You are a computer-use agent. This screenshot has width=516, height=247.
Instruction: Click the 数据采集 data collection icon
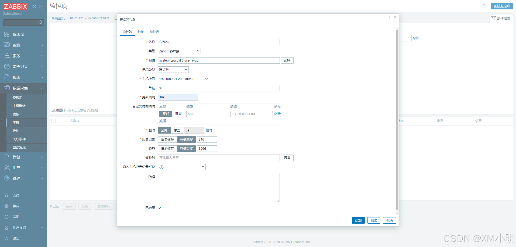[7, 88]
